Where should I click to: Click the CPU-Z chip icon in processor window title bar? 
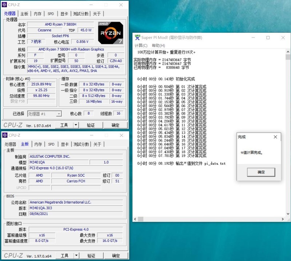[4, 5]
